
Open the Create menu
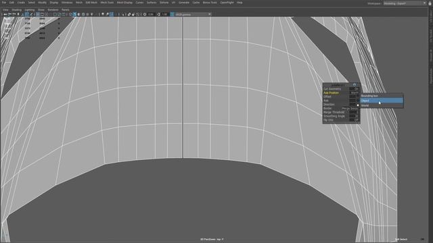coord(21,3)
